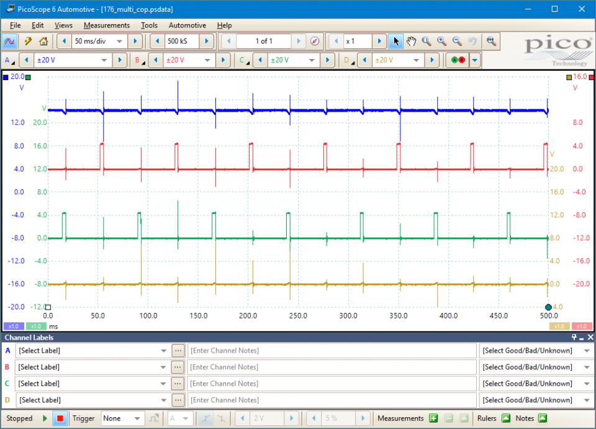596x429 pixels.
Task: Open Channel A Select Label dropdown
Action: 163,351
